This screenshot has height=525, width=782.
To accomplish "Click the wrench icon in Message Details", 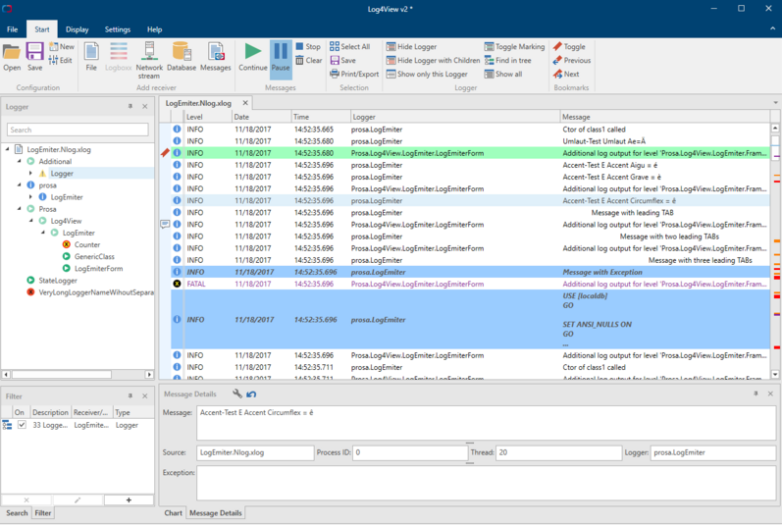I will click(x=237, y=394).
